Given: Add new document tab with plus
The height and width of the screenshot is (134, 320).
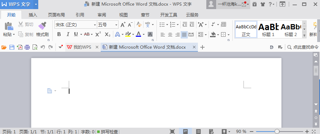Looking at the screenshot, I should [202, 47].
